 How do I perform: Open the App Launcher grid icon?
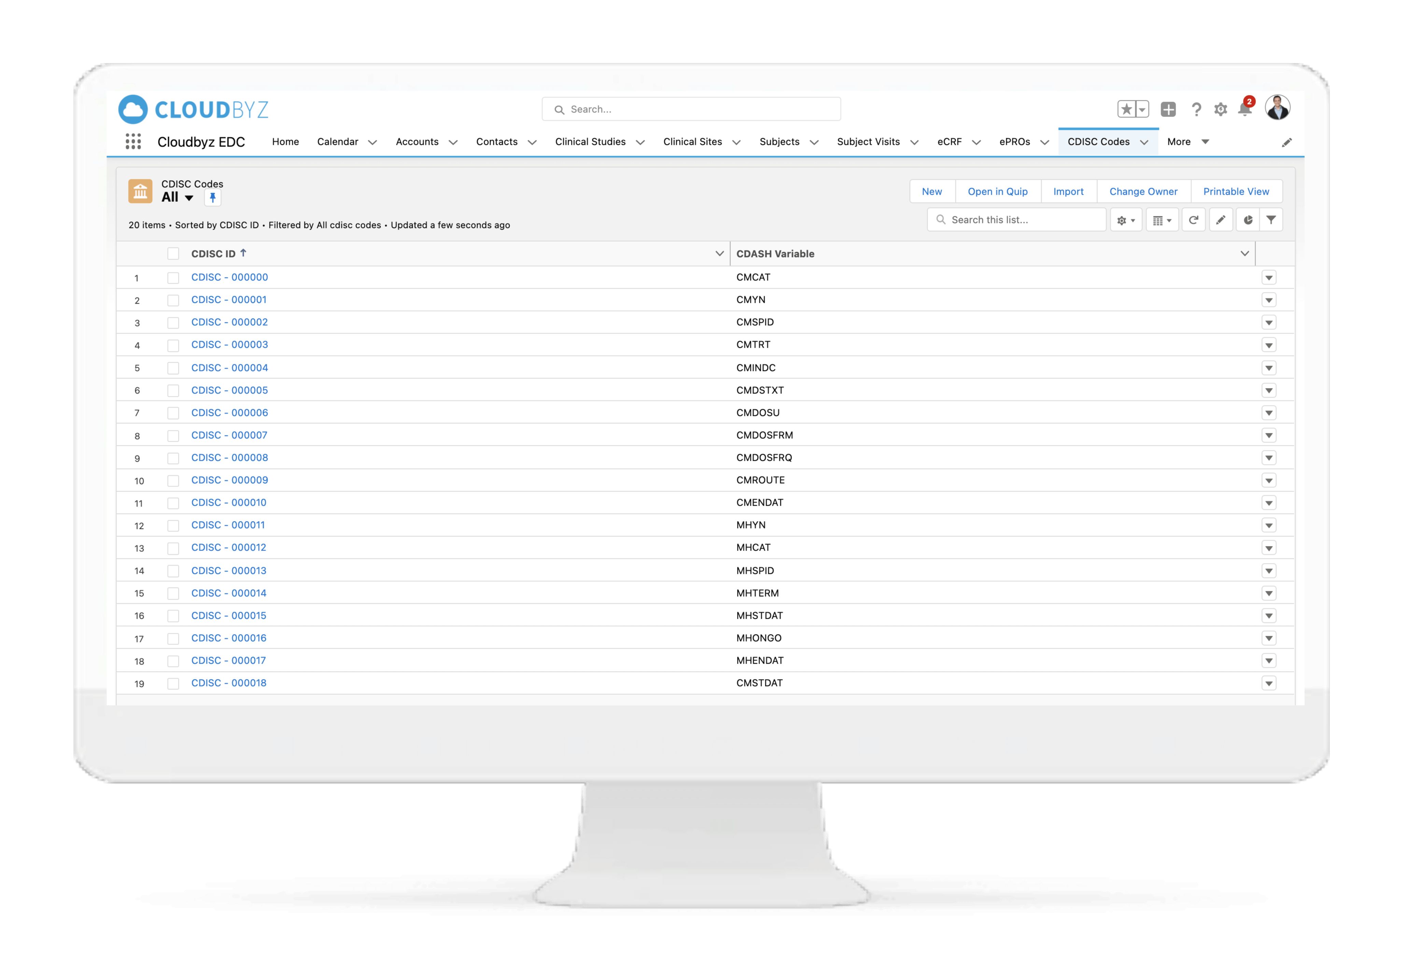tap(133, 142)
